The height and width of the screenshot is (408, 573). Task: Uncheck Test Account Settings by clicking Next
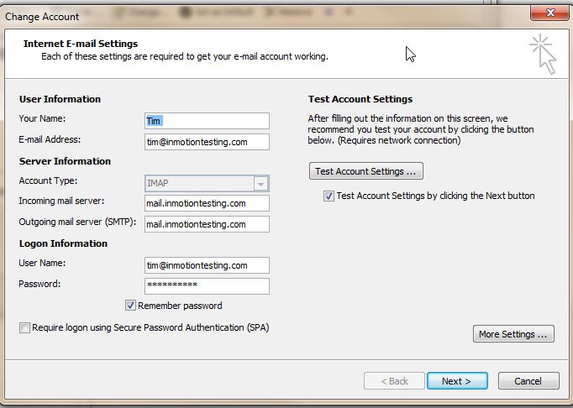(329, 196)
